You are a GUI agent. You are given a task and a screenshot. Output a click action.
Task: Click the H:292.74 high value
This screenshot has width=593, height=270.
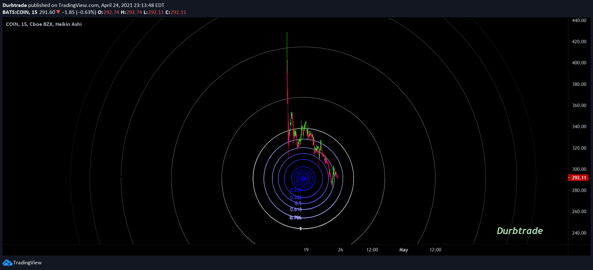[x=132, y=12]
